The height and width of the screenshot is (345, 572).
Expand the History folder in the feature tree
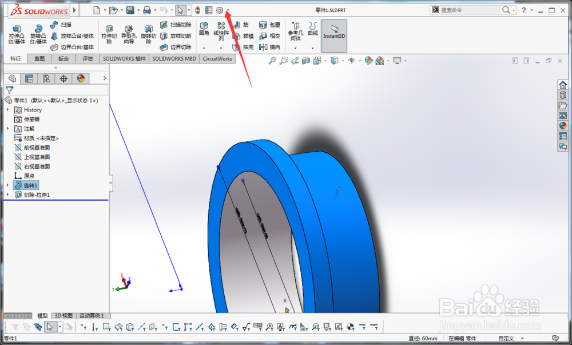click(7, 110)
